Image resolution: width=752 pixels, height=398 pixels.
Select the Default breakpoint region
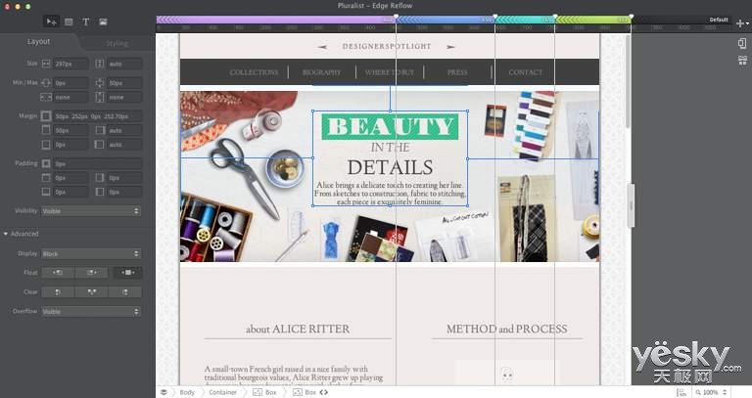tap(681, 20)
